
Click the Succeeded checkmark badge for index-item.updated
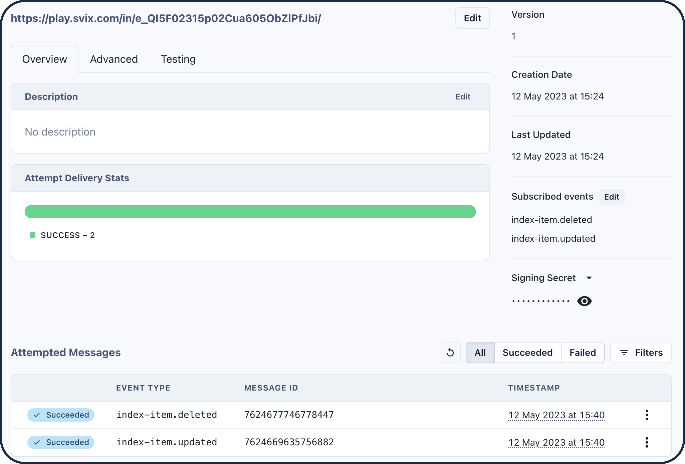click(x=61, y=442)
